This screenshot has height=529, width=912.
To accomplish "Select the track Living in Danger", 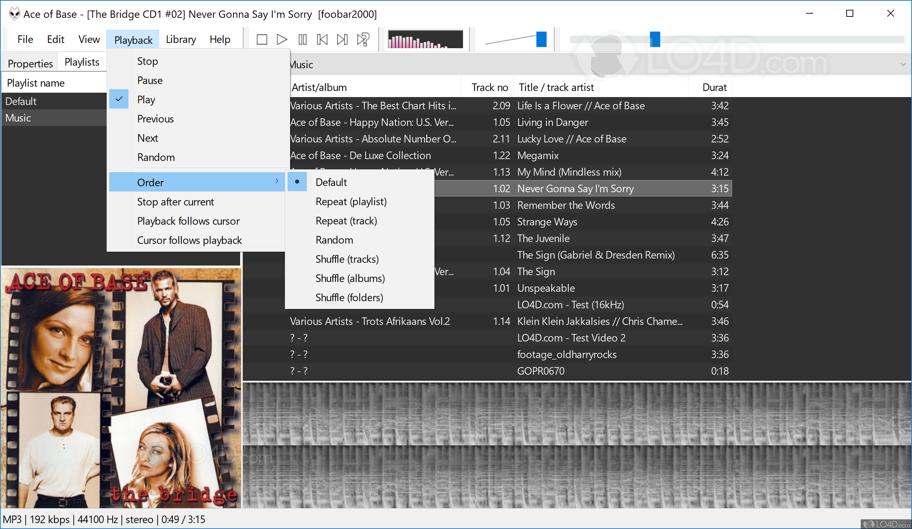I will pos(511,122).
